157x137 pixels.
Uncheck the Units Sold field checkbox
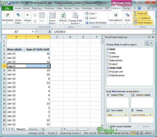(108, 68)
